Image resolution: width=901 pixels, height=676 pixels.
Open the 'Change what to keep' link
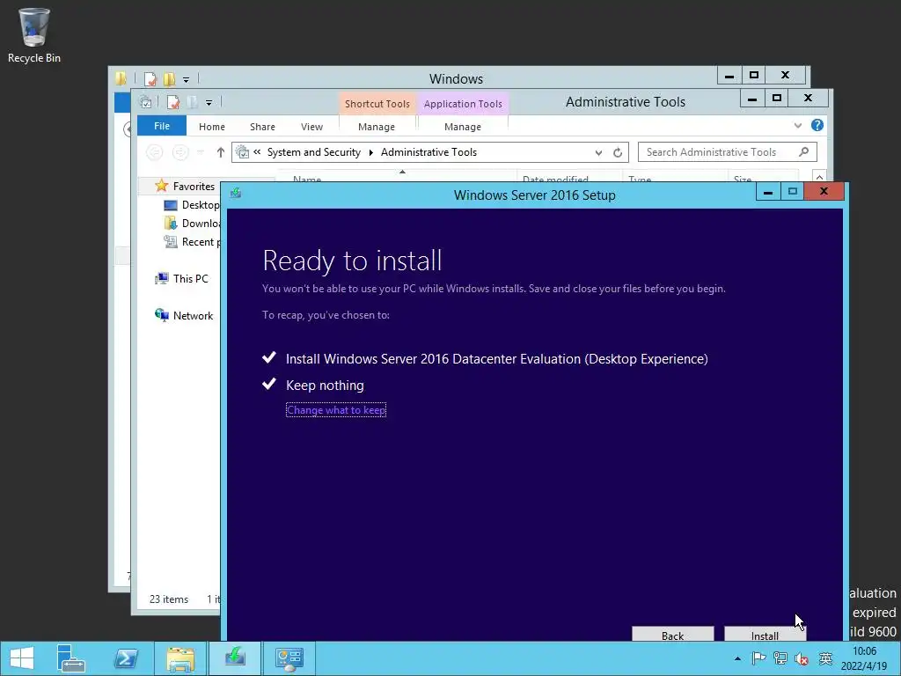336,410
